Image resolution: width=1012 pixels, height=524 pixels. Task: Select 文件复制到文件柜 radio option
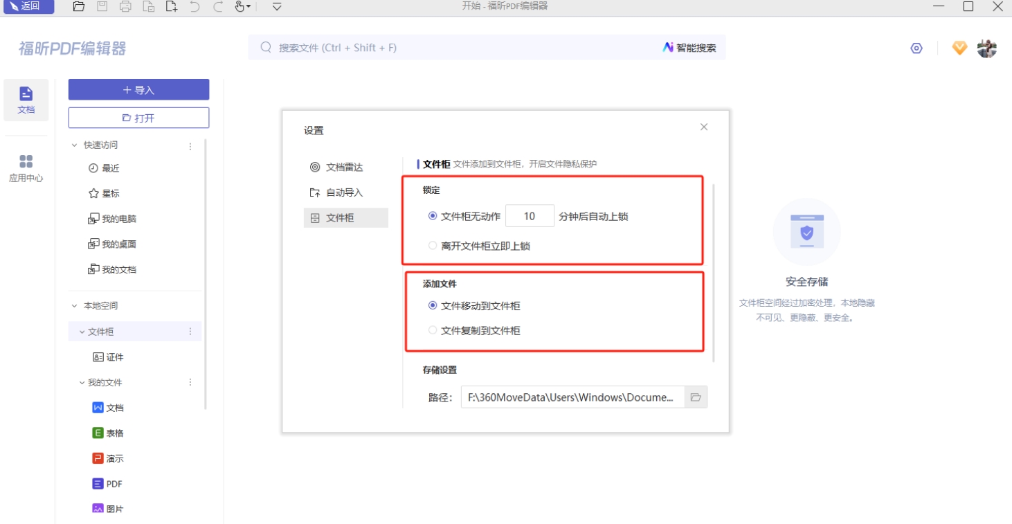433,330
